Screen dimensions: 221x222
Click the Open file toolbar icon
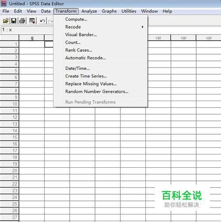6,21
